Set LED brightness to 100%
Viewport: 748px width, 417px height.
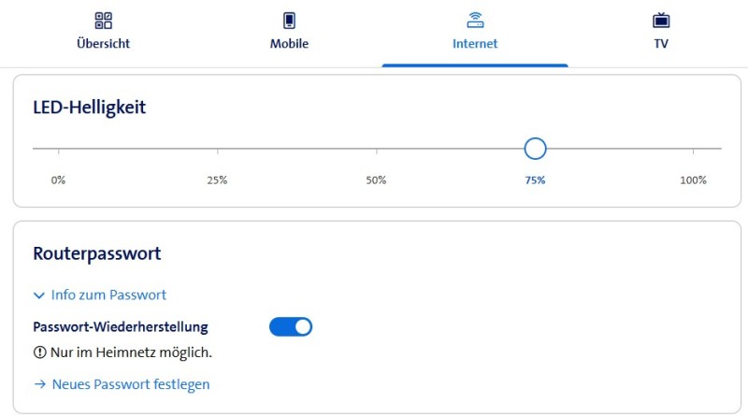click(x=694, y=149)
